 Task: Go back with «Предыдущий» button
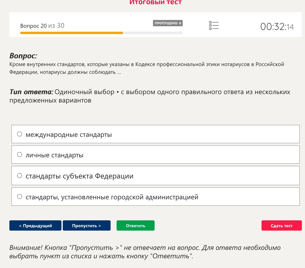35,226
